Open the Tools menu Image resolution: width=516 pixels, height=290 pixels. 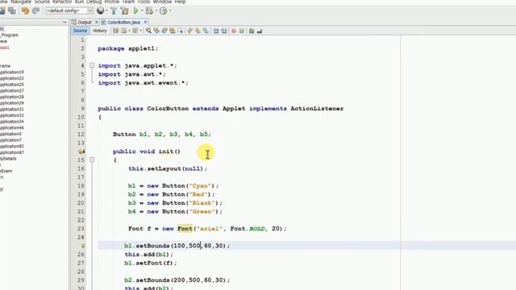(x=144, y=2)
